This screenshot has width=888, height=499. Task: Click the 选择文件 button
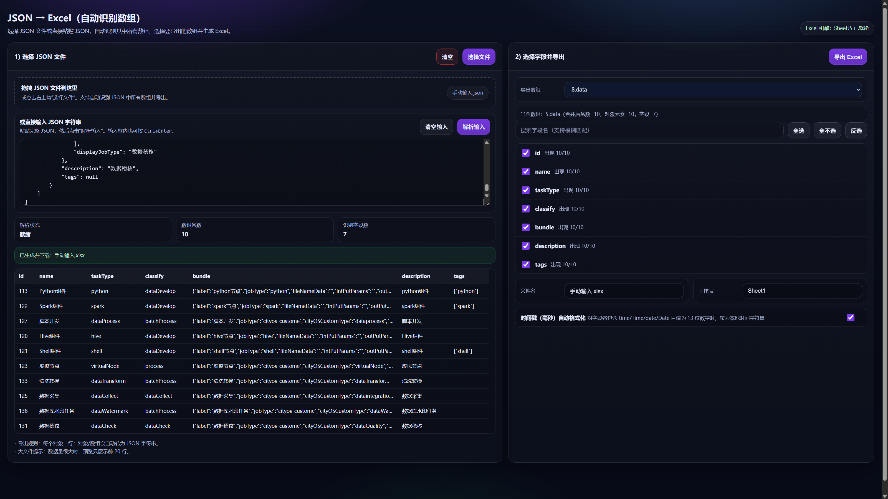[479, 57]
